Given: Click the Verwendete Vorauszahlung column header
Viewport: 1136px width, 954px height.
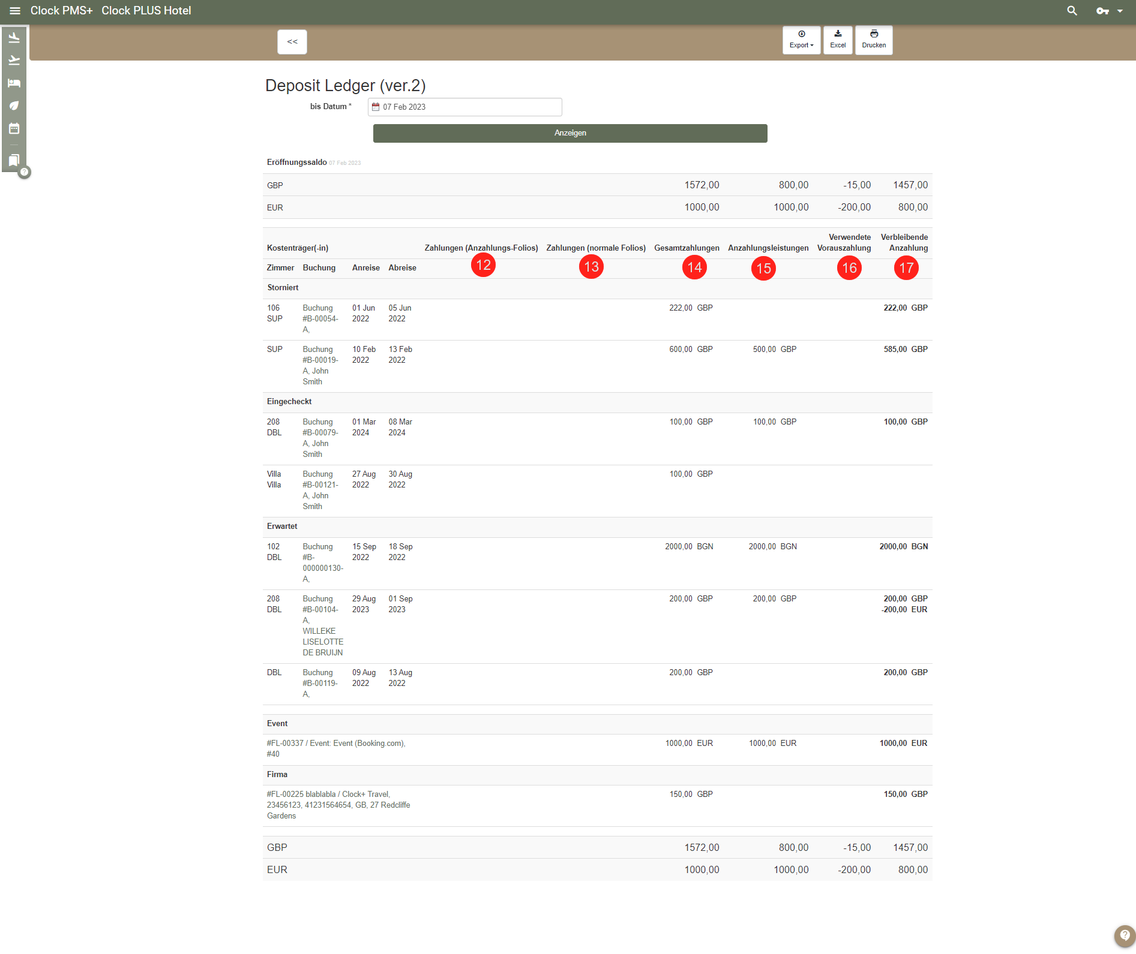Looking at the screenshot, I should pos(844,243).
